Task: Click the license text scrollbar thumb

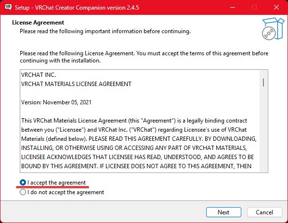Action: (x=263, y=83)
